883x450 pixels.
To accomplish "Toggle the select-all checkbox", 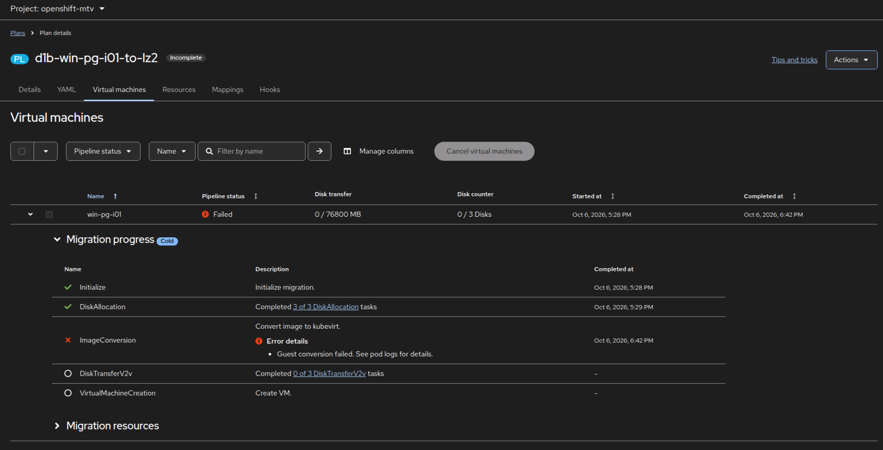I will (x=22, y=151).
